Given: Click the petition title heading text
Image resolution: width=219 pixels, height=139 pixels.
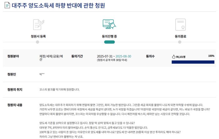Looking at the screenshot, I should (x=59, y=6).
